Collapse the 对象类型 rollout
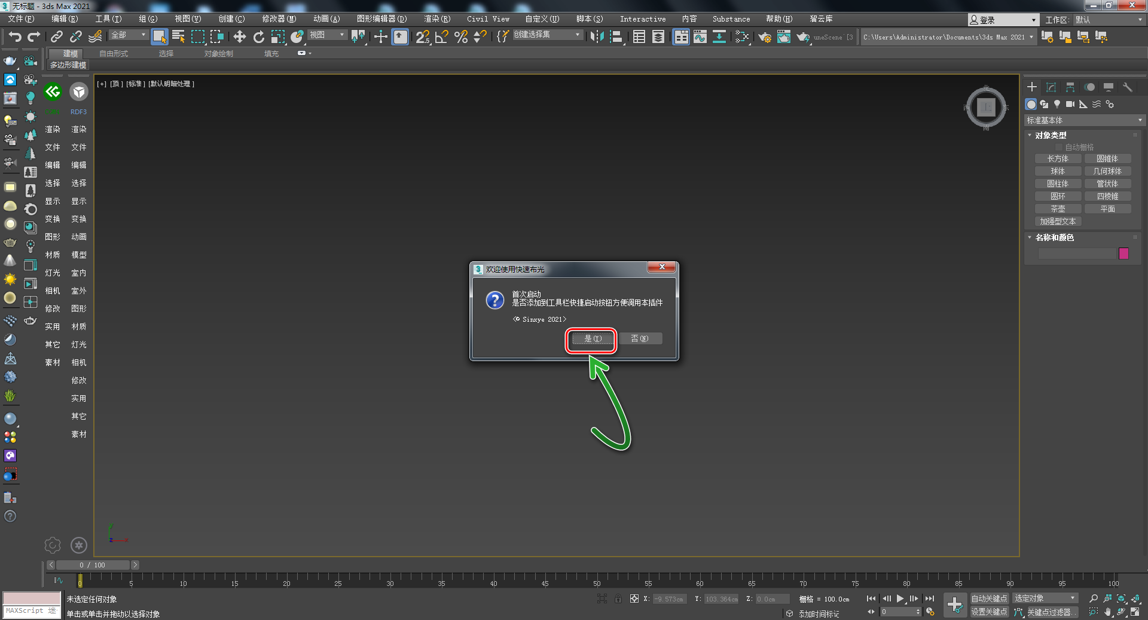Screen dimensions: 1148x620 pos(1051,136)
